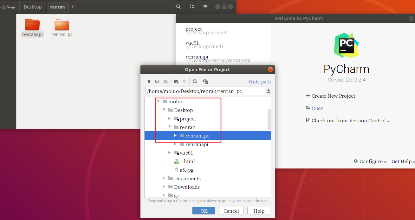Viewport: 415px width, 220px height.
Task: Collapse the moluo folder node
Action: click(x=158, y=101)
